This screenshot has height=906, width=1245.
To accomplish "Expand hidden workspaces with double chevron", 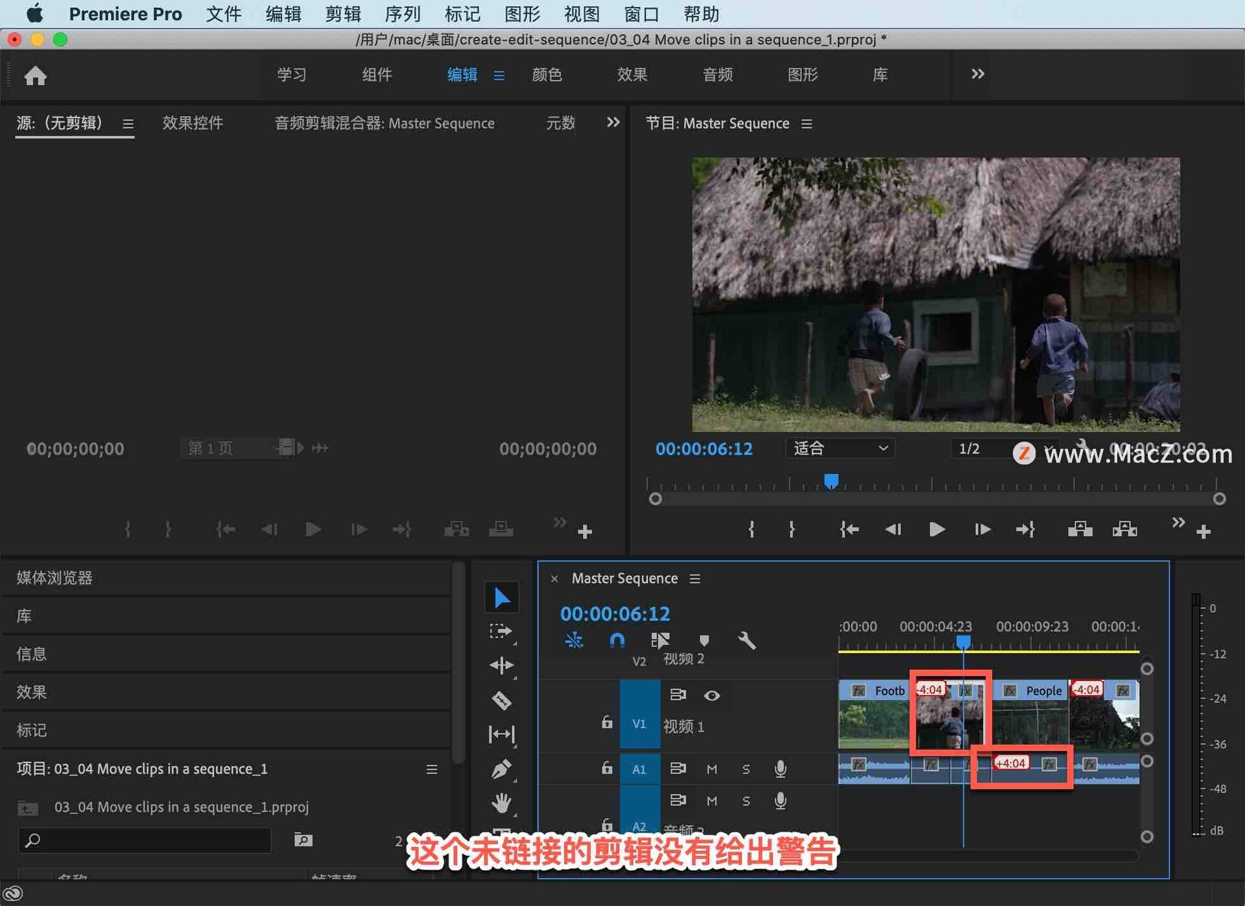I will click(977, 74).
